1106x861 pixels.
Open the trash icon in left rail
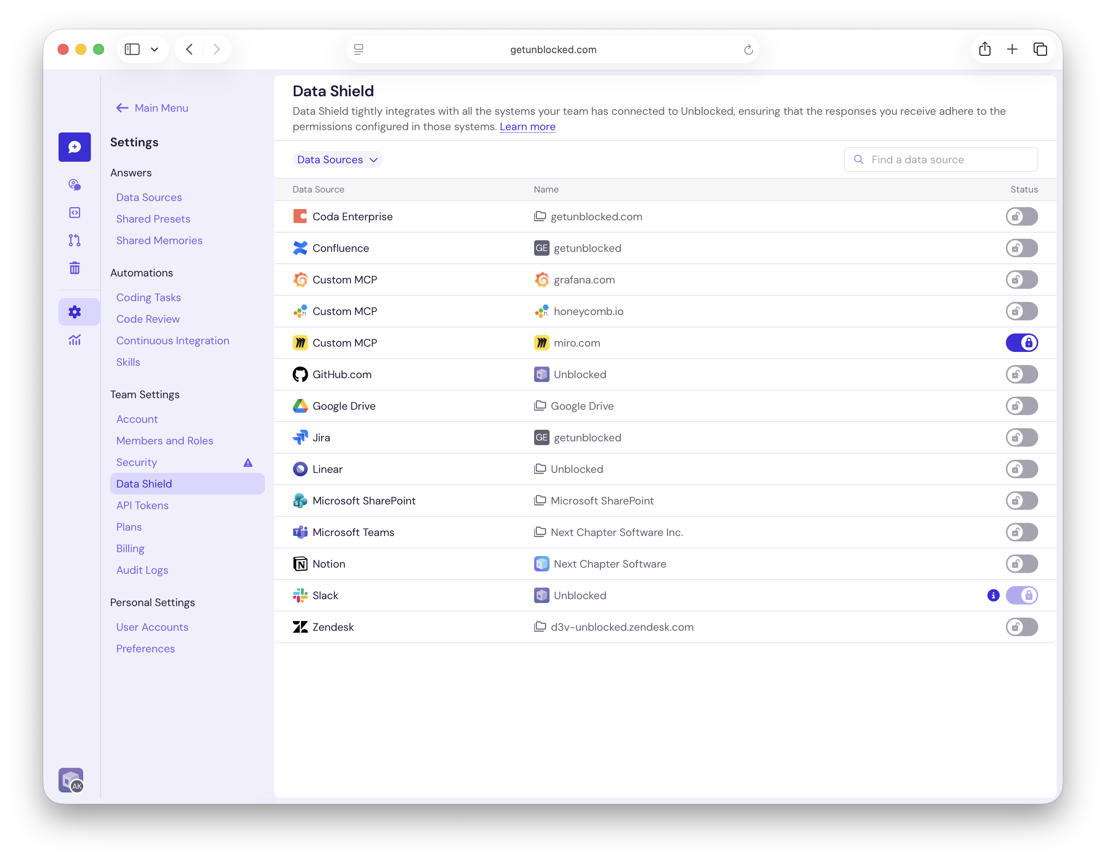point(74,268)
